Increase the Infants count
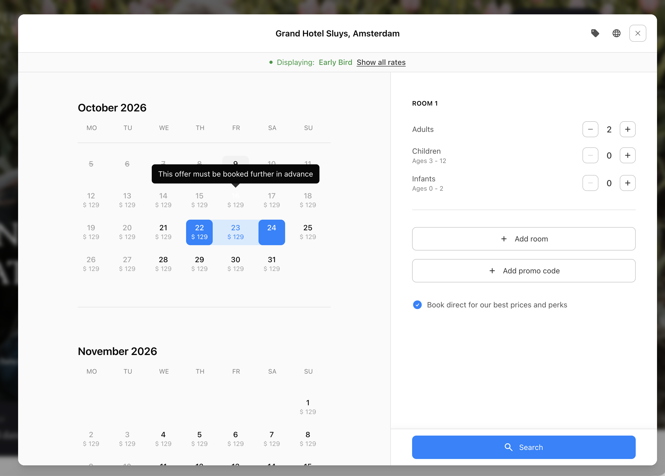Screen dimensions: 665x476 (627, 183)
